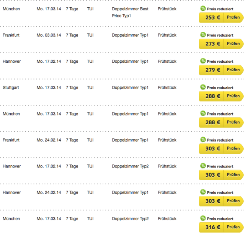Click Prüfen for Hannover Doppelzimmer Typ2 303 €
This screenshot has width=245, height=236.
pos(233,175)
